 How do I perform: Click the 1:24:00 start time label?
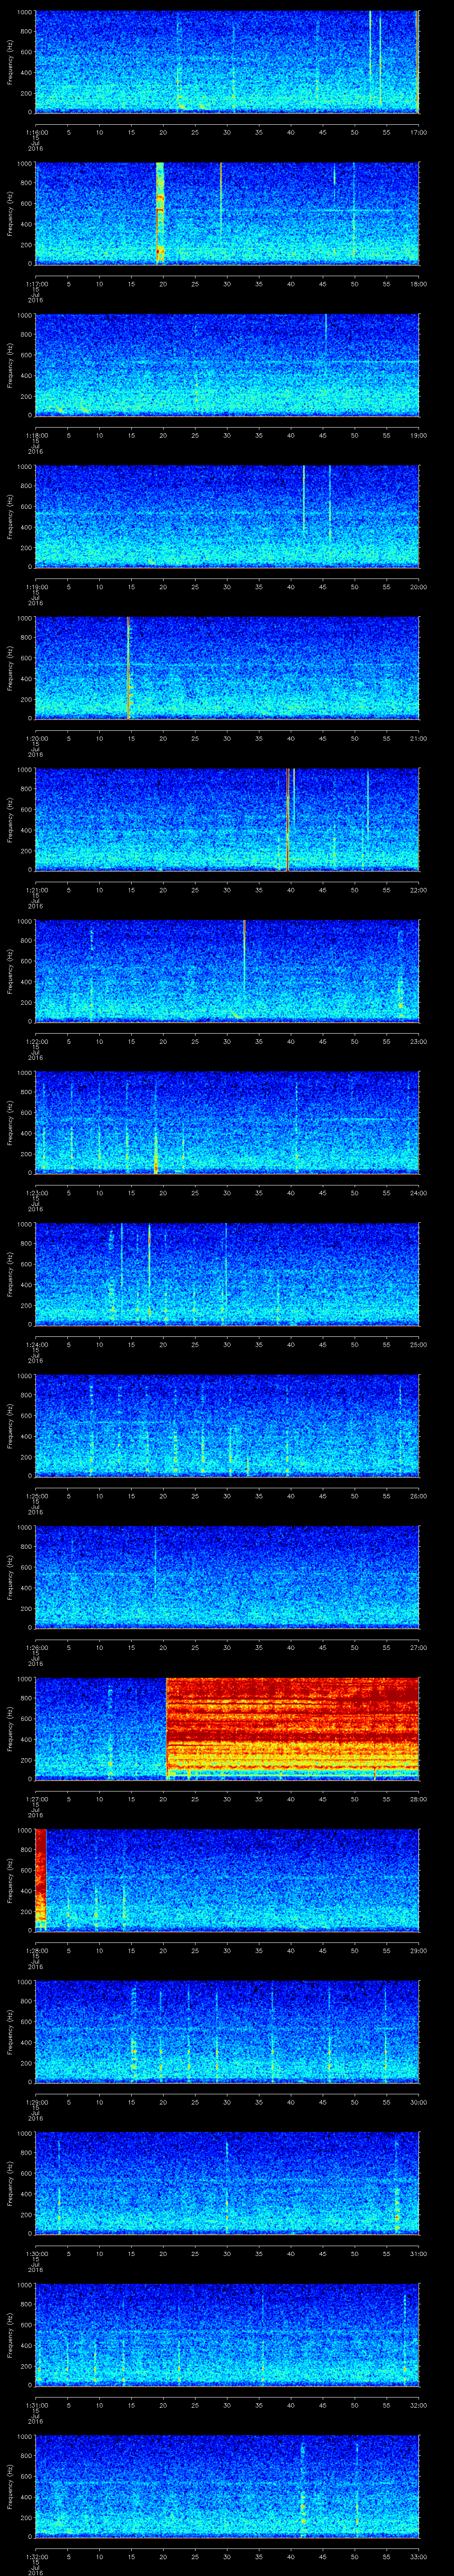click(36, 1344)
